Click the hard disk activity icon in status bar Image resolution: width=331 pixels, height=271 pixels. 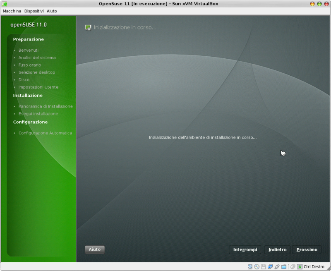point(250,267)
